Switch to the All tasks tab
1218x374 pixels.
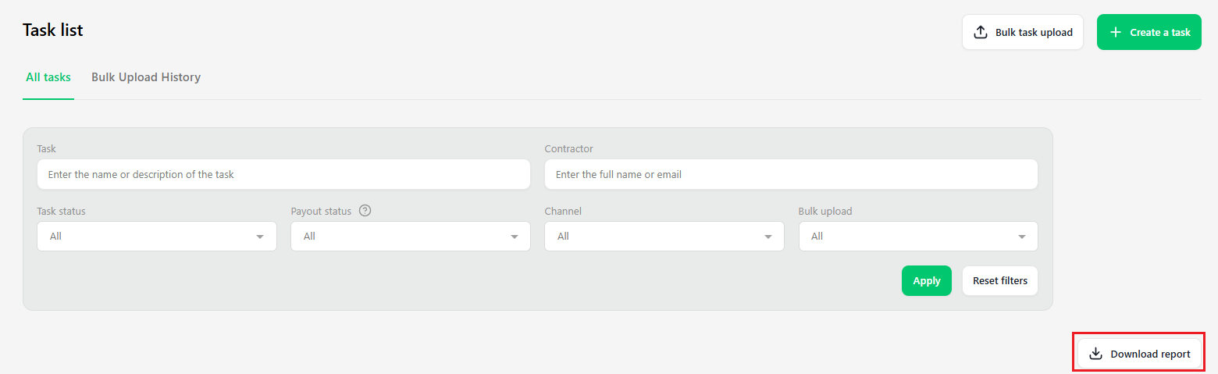pyautogui.click(x=48, y=77)
